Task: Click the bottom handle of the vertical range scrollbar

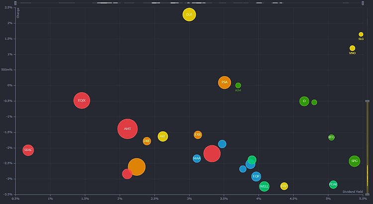Action: [368, 195]
